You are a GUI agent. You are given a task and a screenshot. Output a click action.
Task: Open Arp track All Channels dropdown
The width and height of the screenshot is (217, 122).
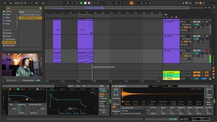point(186,53)
